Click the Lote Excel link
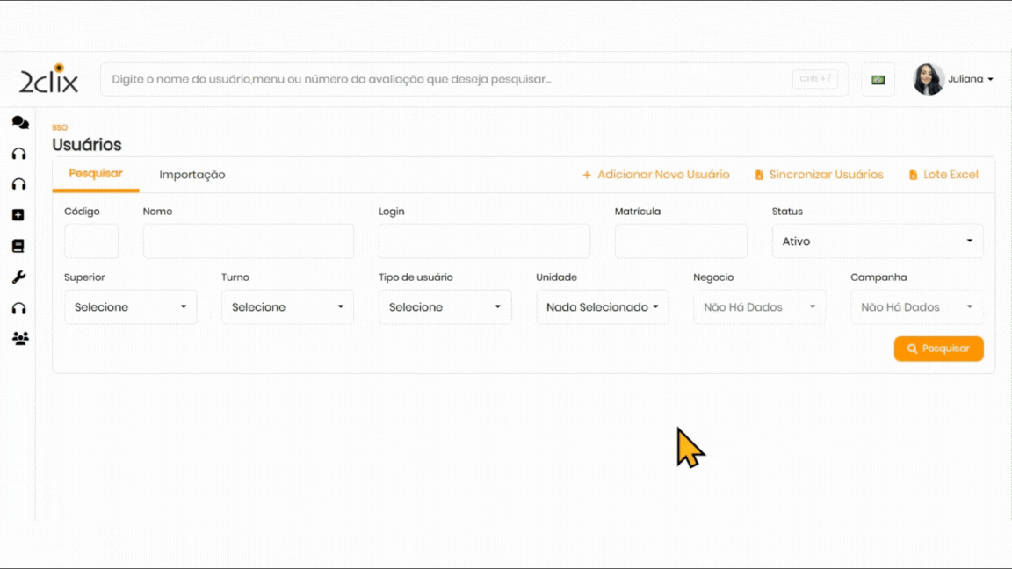 point(943,175)
